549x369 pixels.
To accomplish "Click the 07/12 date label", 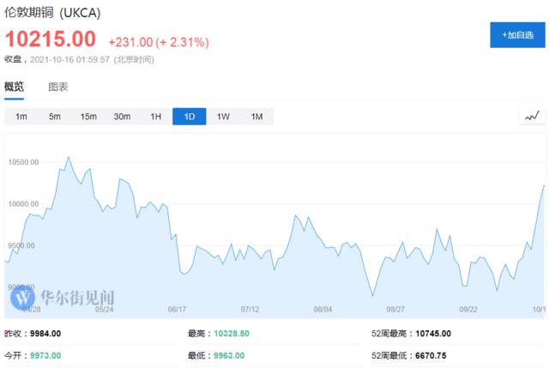I will [x=250, y=309].
